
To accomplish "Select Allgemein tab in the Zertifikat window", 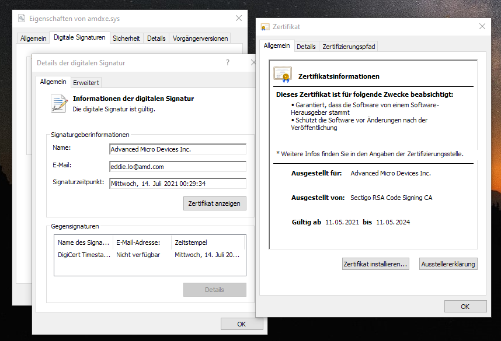I will coord(277,45).
